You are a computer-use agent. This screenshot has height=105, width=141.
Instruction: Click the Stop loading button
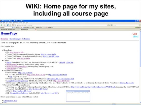tap(10, 25)
